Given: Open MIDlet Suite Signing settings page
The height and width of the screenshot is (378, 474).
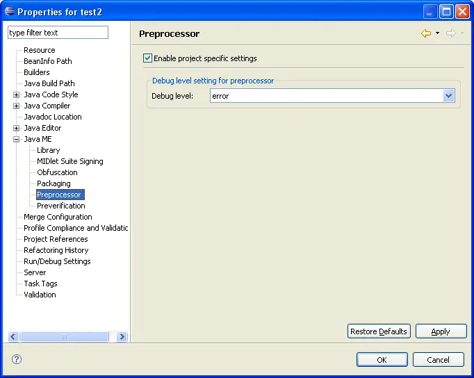Looking at the screenshot, I should (70, 161).
